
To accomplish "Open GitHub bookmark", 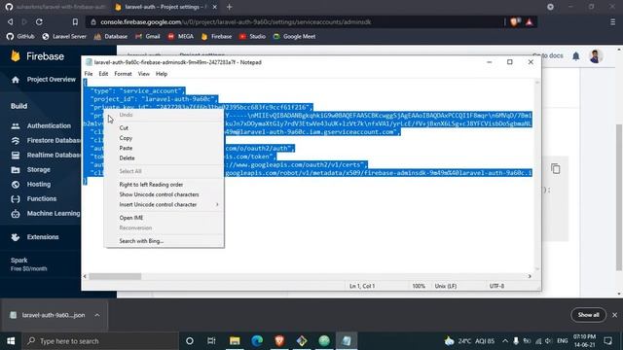I will click(x=20, y=37).
